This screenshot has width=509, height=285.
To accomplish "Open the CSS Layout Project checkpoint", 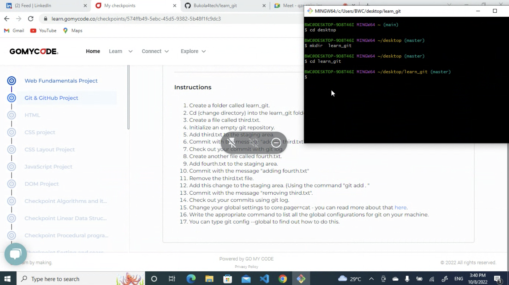I will coord(50,149).
